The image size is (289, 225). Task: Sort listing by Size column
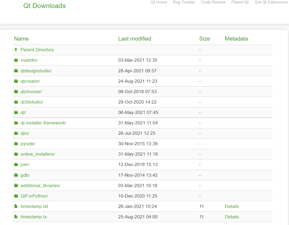tap(204, 39)
